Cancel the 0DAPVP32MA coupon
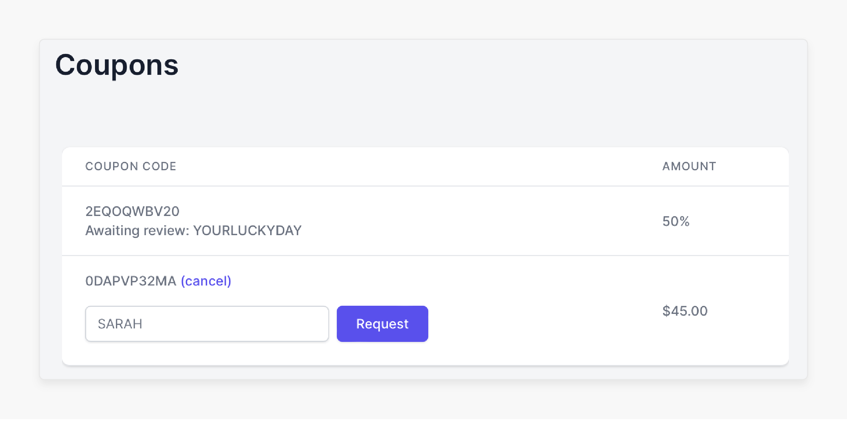Screen dimensions: 847x421 click(206, 281)
